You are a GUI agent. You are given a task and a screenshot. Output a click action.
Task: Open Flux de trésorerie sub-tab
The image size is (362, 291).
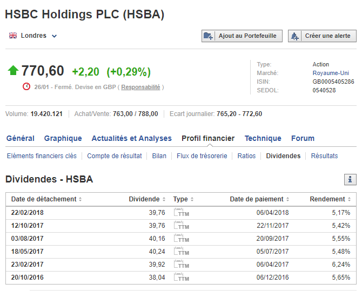[202, 156]
